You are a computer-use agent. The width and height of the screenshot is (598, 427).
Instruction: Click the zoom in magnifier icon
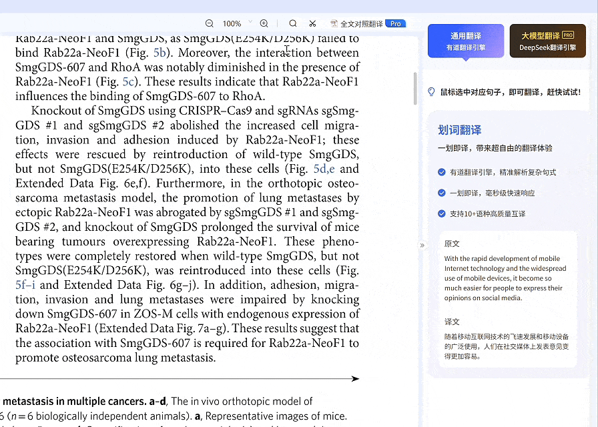pos(264,23)
